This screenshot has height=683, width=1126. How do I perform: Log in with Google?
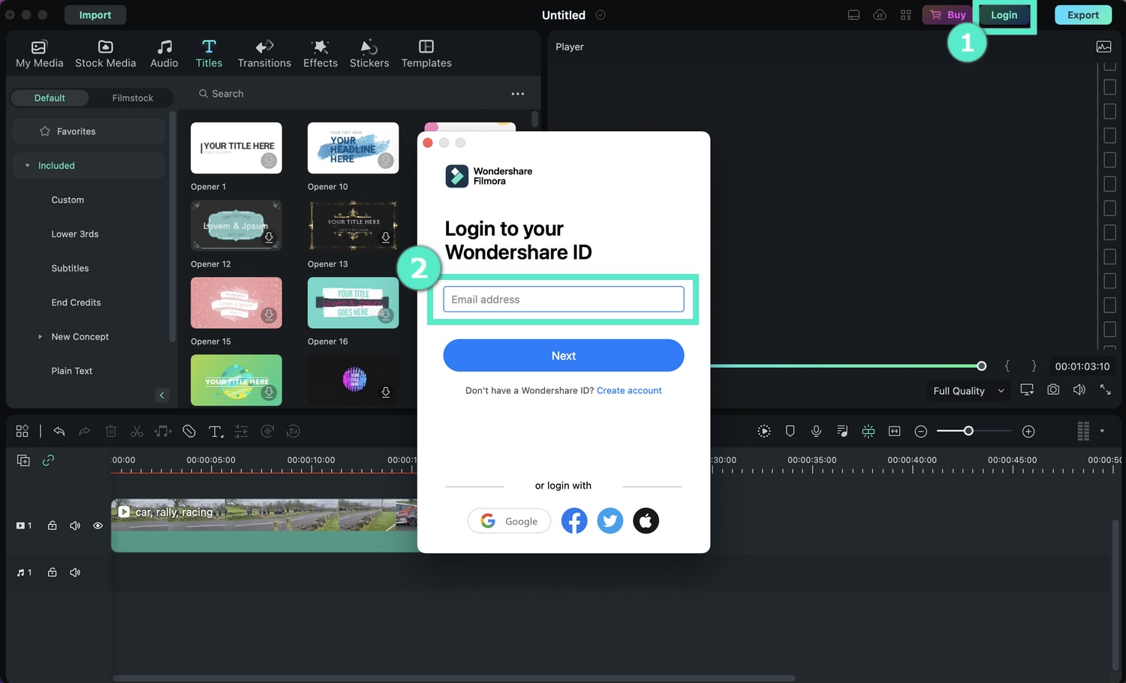(x=509, y=521)
